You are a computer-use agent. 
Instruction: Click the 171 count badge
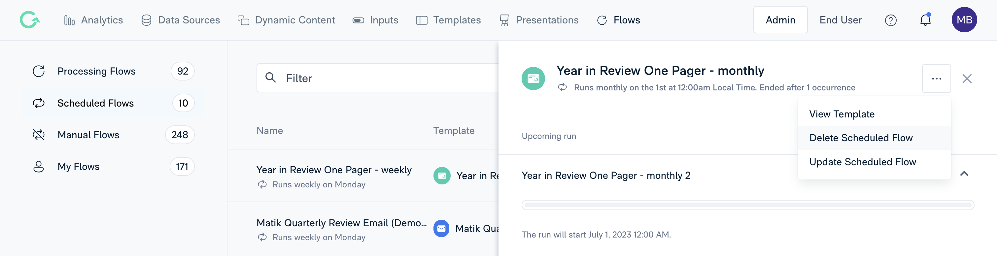tap(182, 167)
